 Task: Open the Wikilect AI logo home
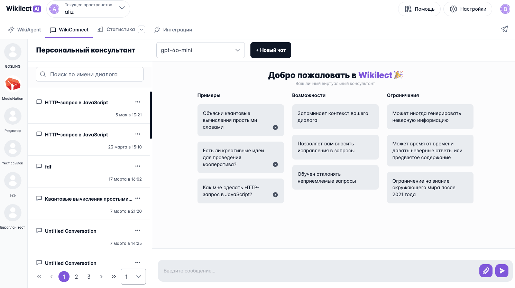24,9
